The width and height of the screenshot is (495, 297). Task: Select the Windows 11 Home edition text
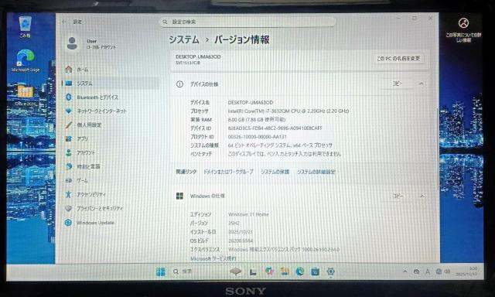tap(248, 214)
